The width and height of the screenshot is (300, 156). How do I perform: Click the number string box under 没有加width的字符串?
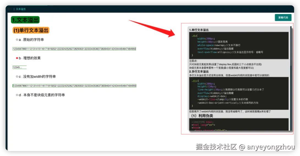click(x=75, y=86)
